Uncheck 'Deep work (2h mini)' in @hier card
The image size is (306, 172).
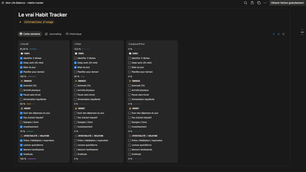pyautogui.click(x=76, y=63)
